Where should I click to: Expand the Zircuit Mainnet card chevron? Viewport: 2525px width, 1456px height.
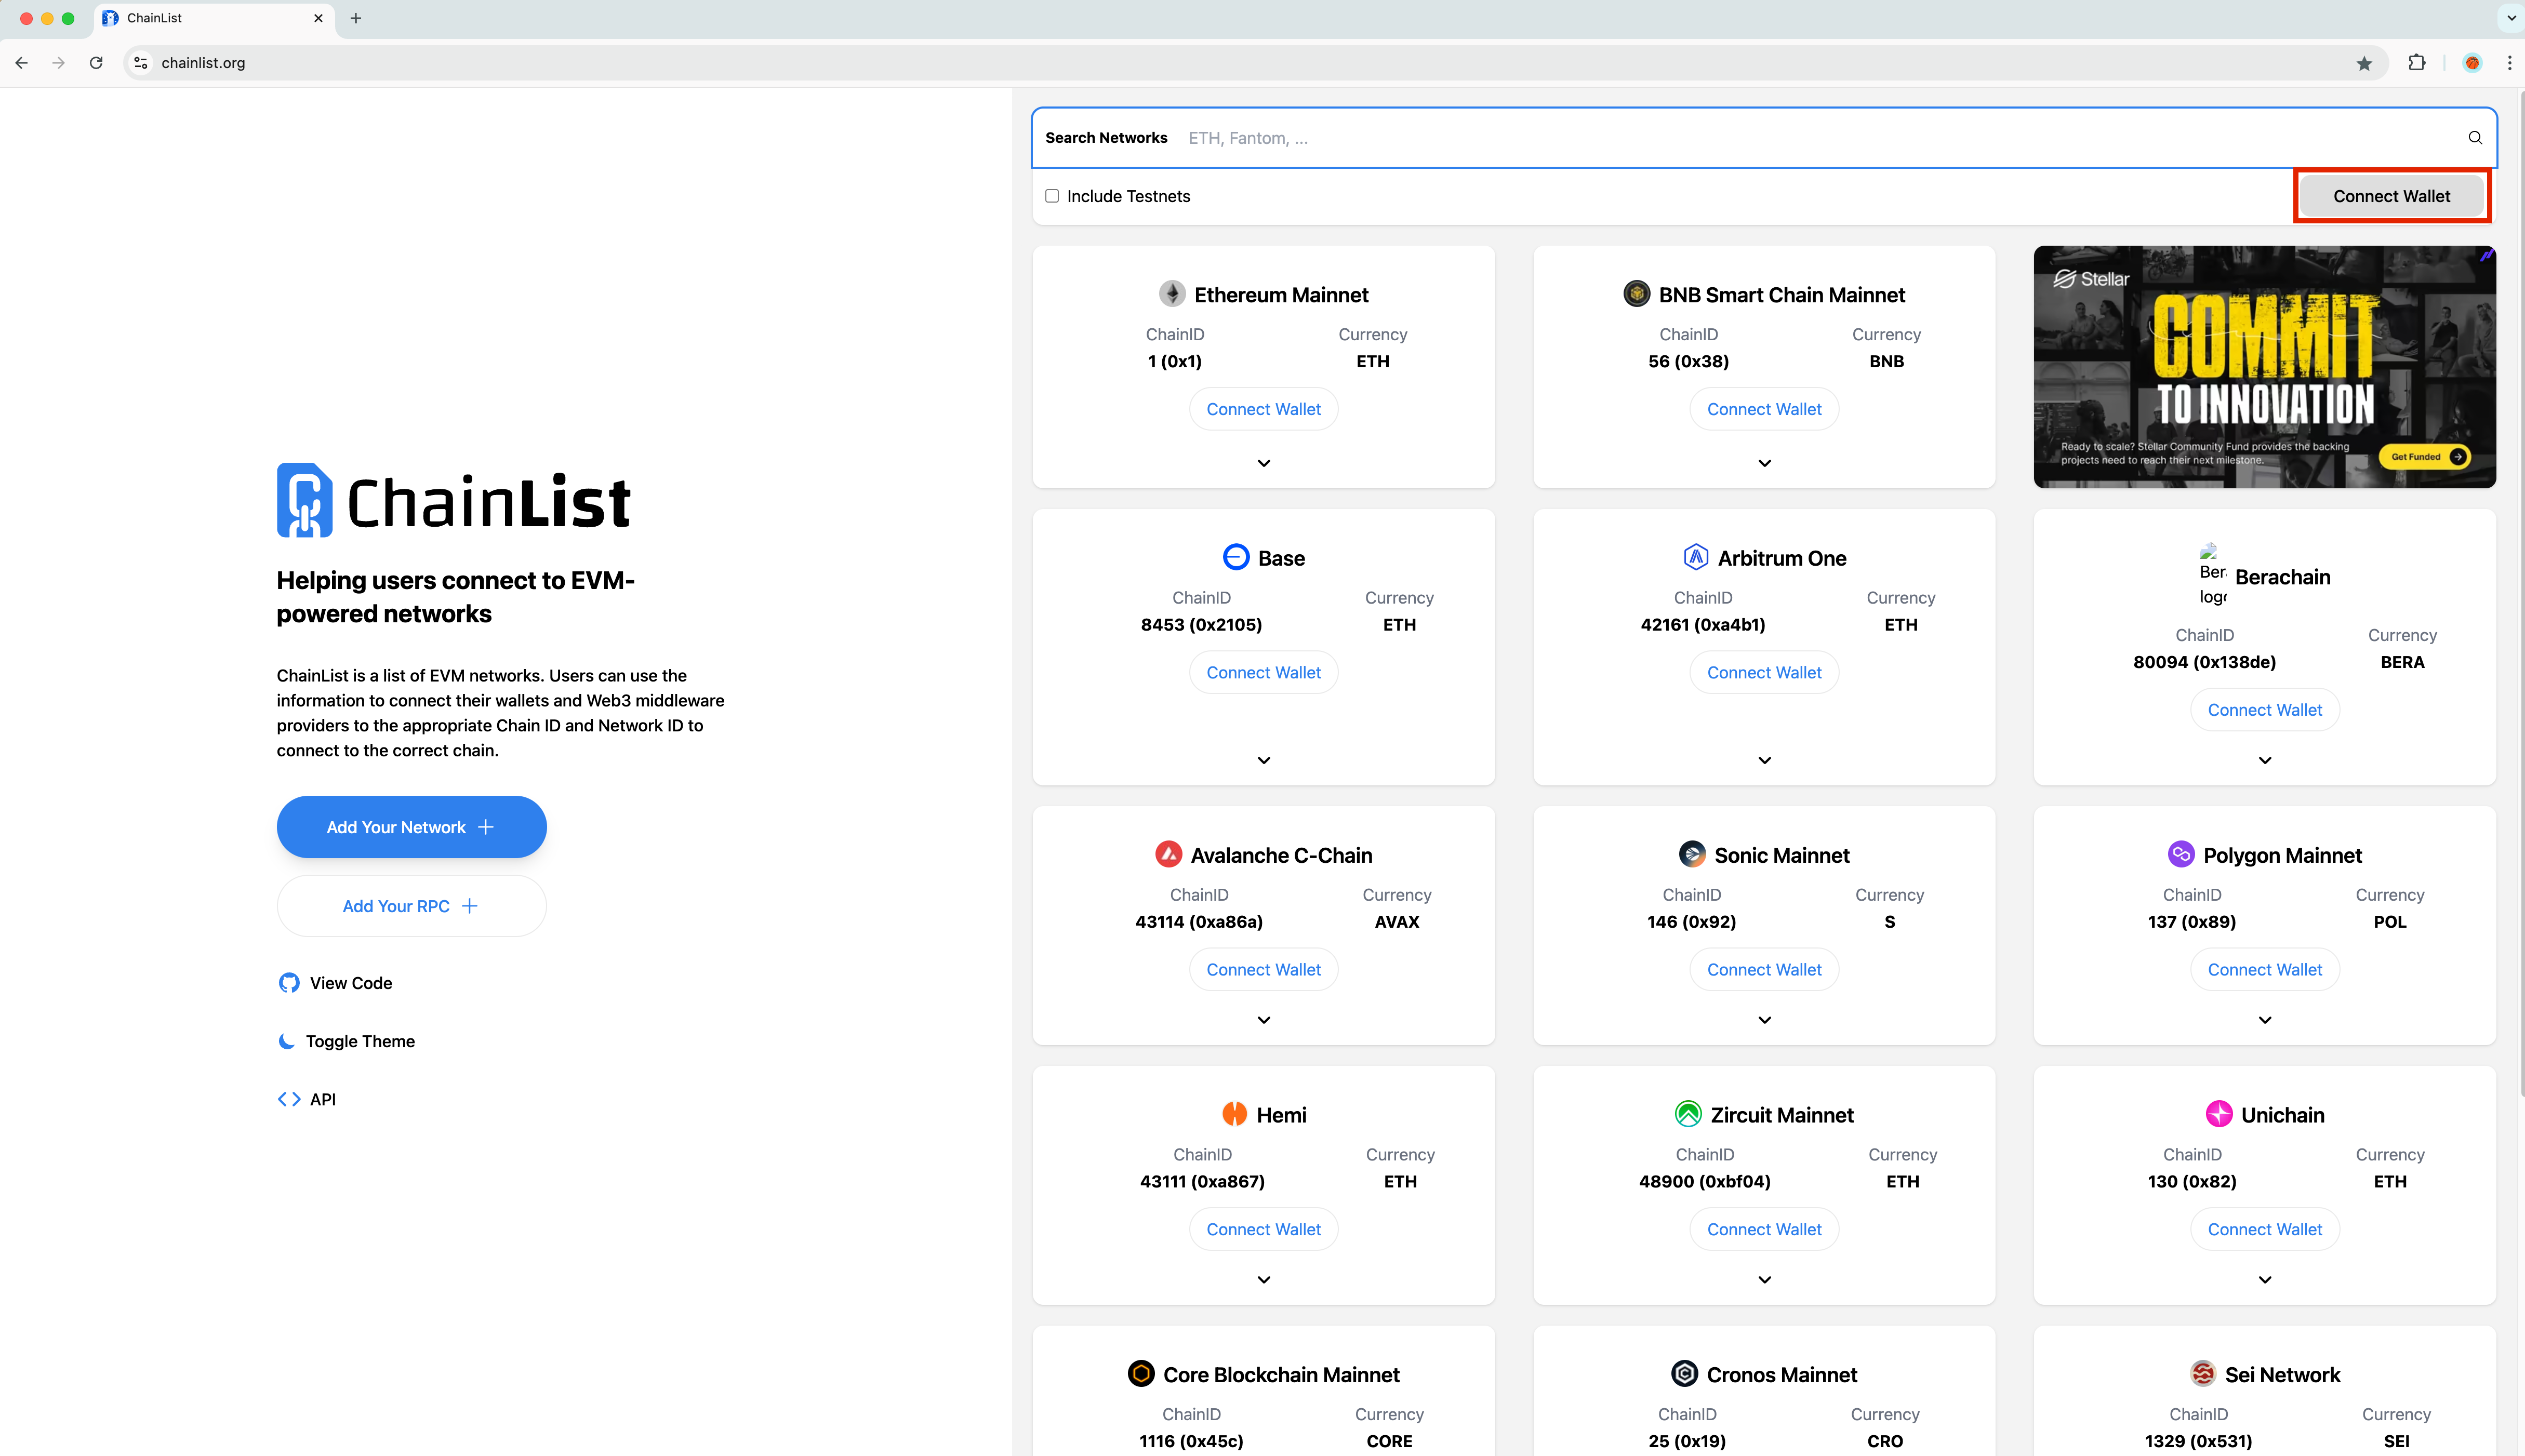coord(1765,1280)
